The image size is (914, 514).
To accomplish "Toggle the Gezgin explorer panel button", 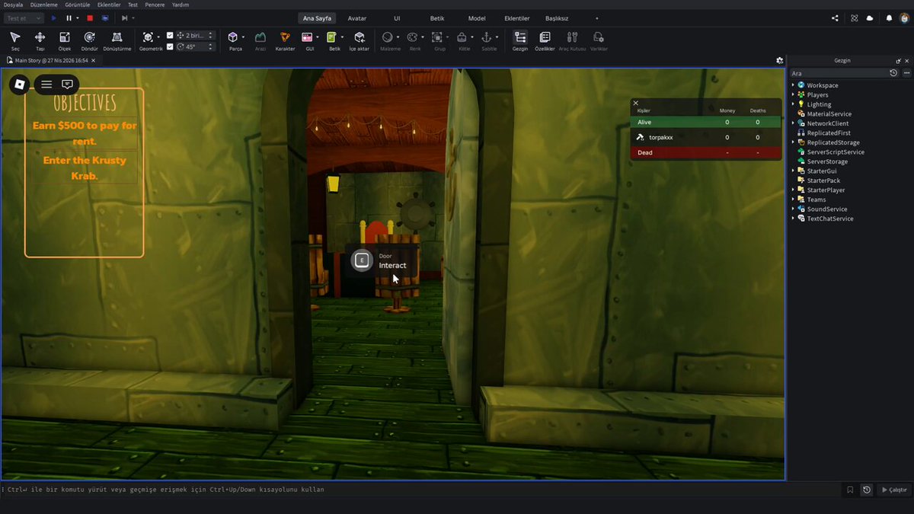I will 520,40.
